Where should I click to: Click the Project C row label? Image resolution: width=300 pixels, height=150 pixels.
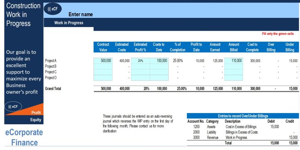[x=51, y=72]
